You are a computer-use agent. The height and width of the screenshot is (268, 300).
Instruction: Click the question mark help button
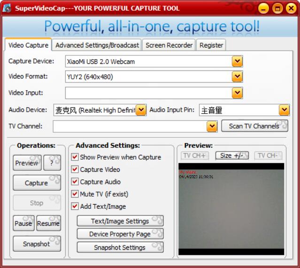coord(52,163)
